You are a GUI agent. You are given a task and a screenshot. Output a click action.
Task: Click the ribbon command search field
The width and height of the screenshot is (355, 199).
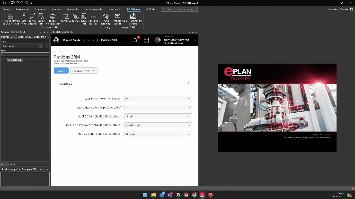(179, 9)
